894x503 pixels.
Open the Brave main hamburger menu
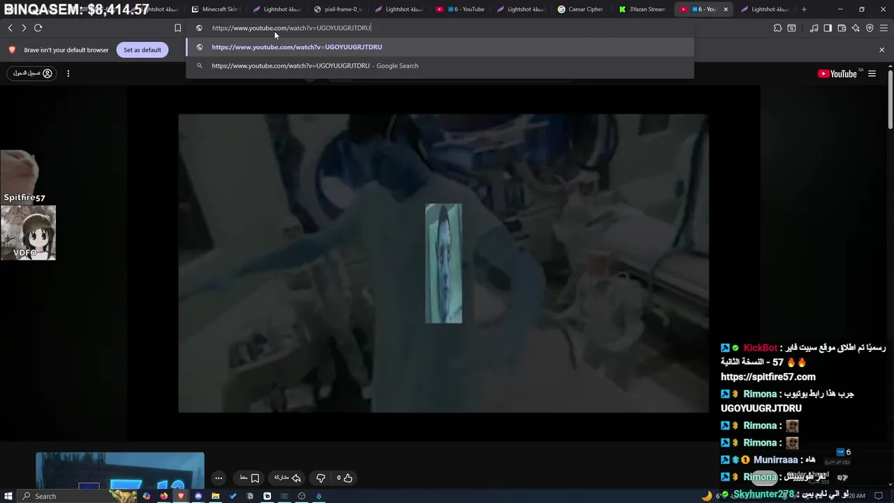(884, 28)
